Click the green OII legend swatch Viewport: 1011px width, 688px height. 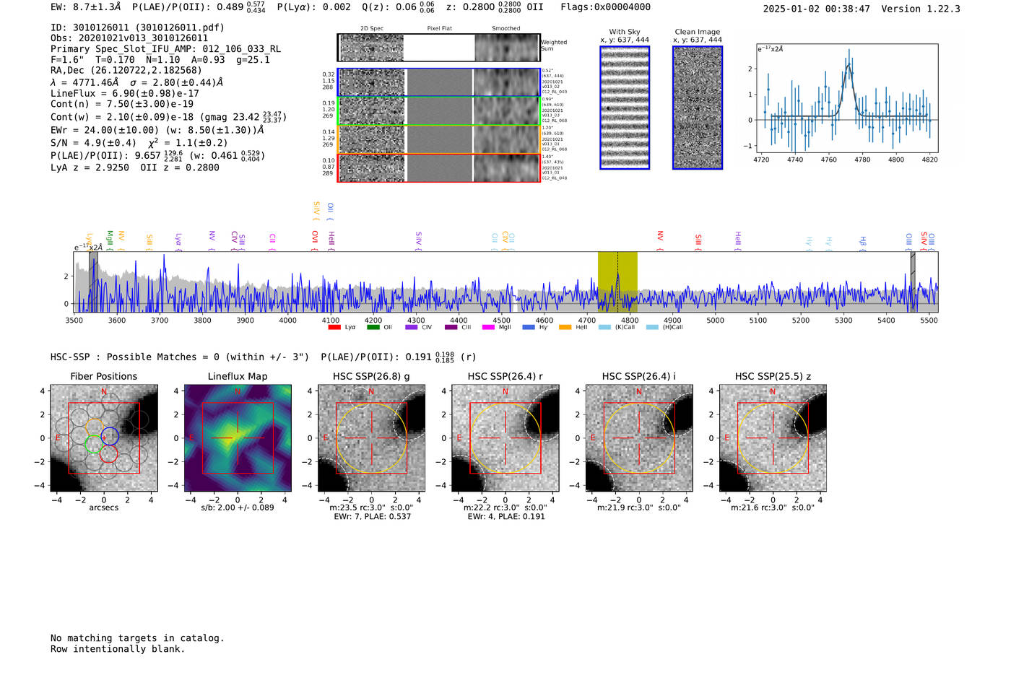pos(373,327)
